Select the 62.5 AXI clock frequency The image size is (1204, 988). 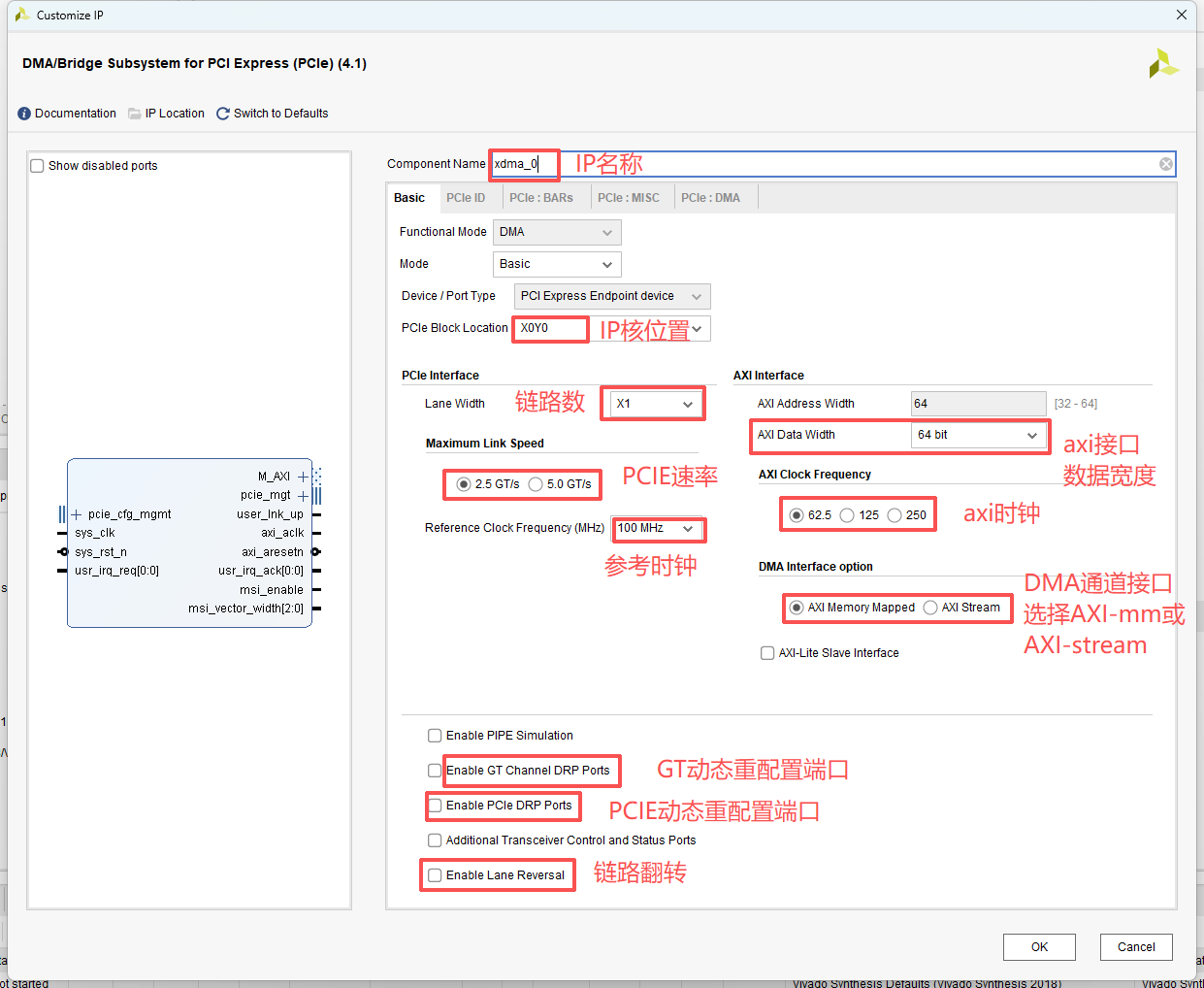pyautogui.click(x=797, y=515)
